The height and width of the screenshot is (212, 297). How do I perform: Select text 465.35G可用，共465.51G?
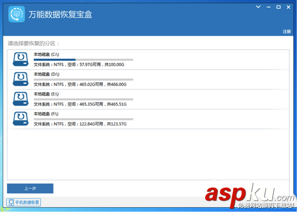[103, 104]
